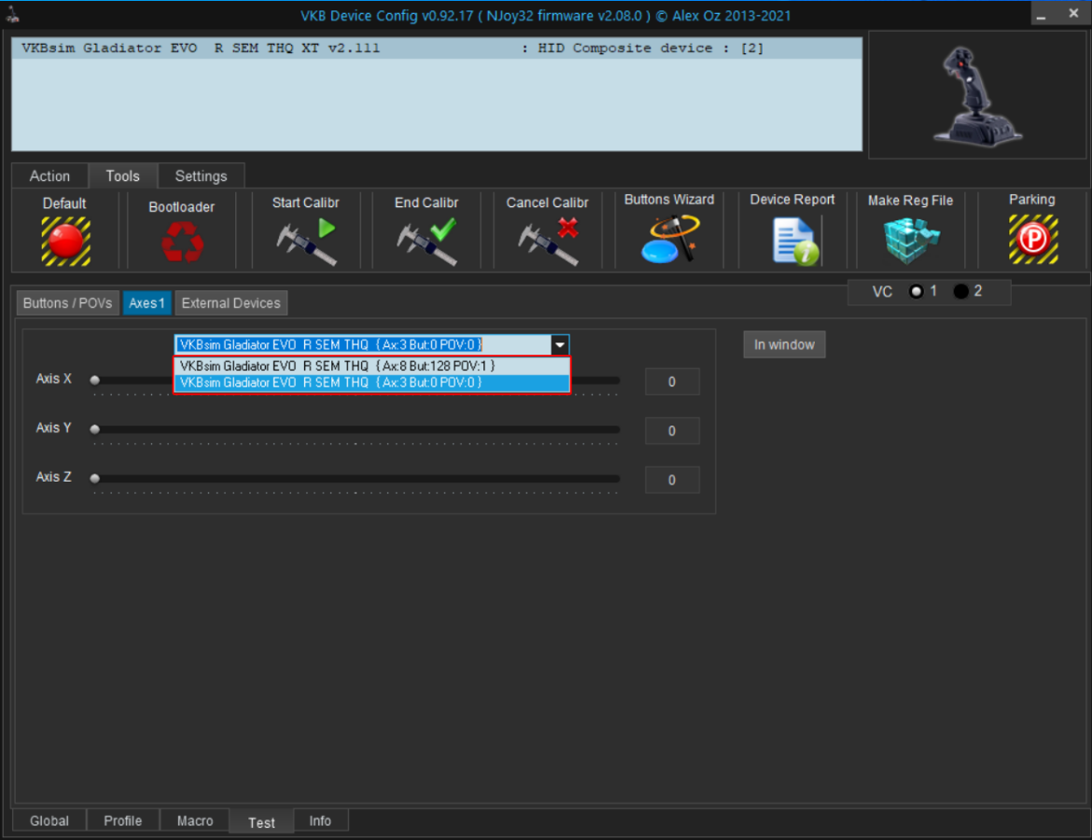Activate the Parking icon
The image size is (1092, 840).
(x=1032, y=240)
